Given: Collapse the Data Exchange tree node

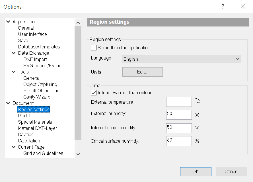Looking at the screenshot, I should coord(14,53).
